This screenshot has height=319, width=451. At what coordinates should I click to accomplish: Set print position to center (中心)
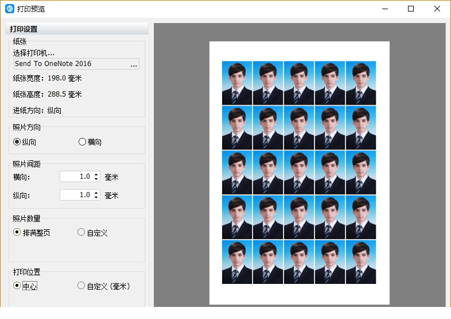click(17, 286)
